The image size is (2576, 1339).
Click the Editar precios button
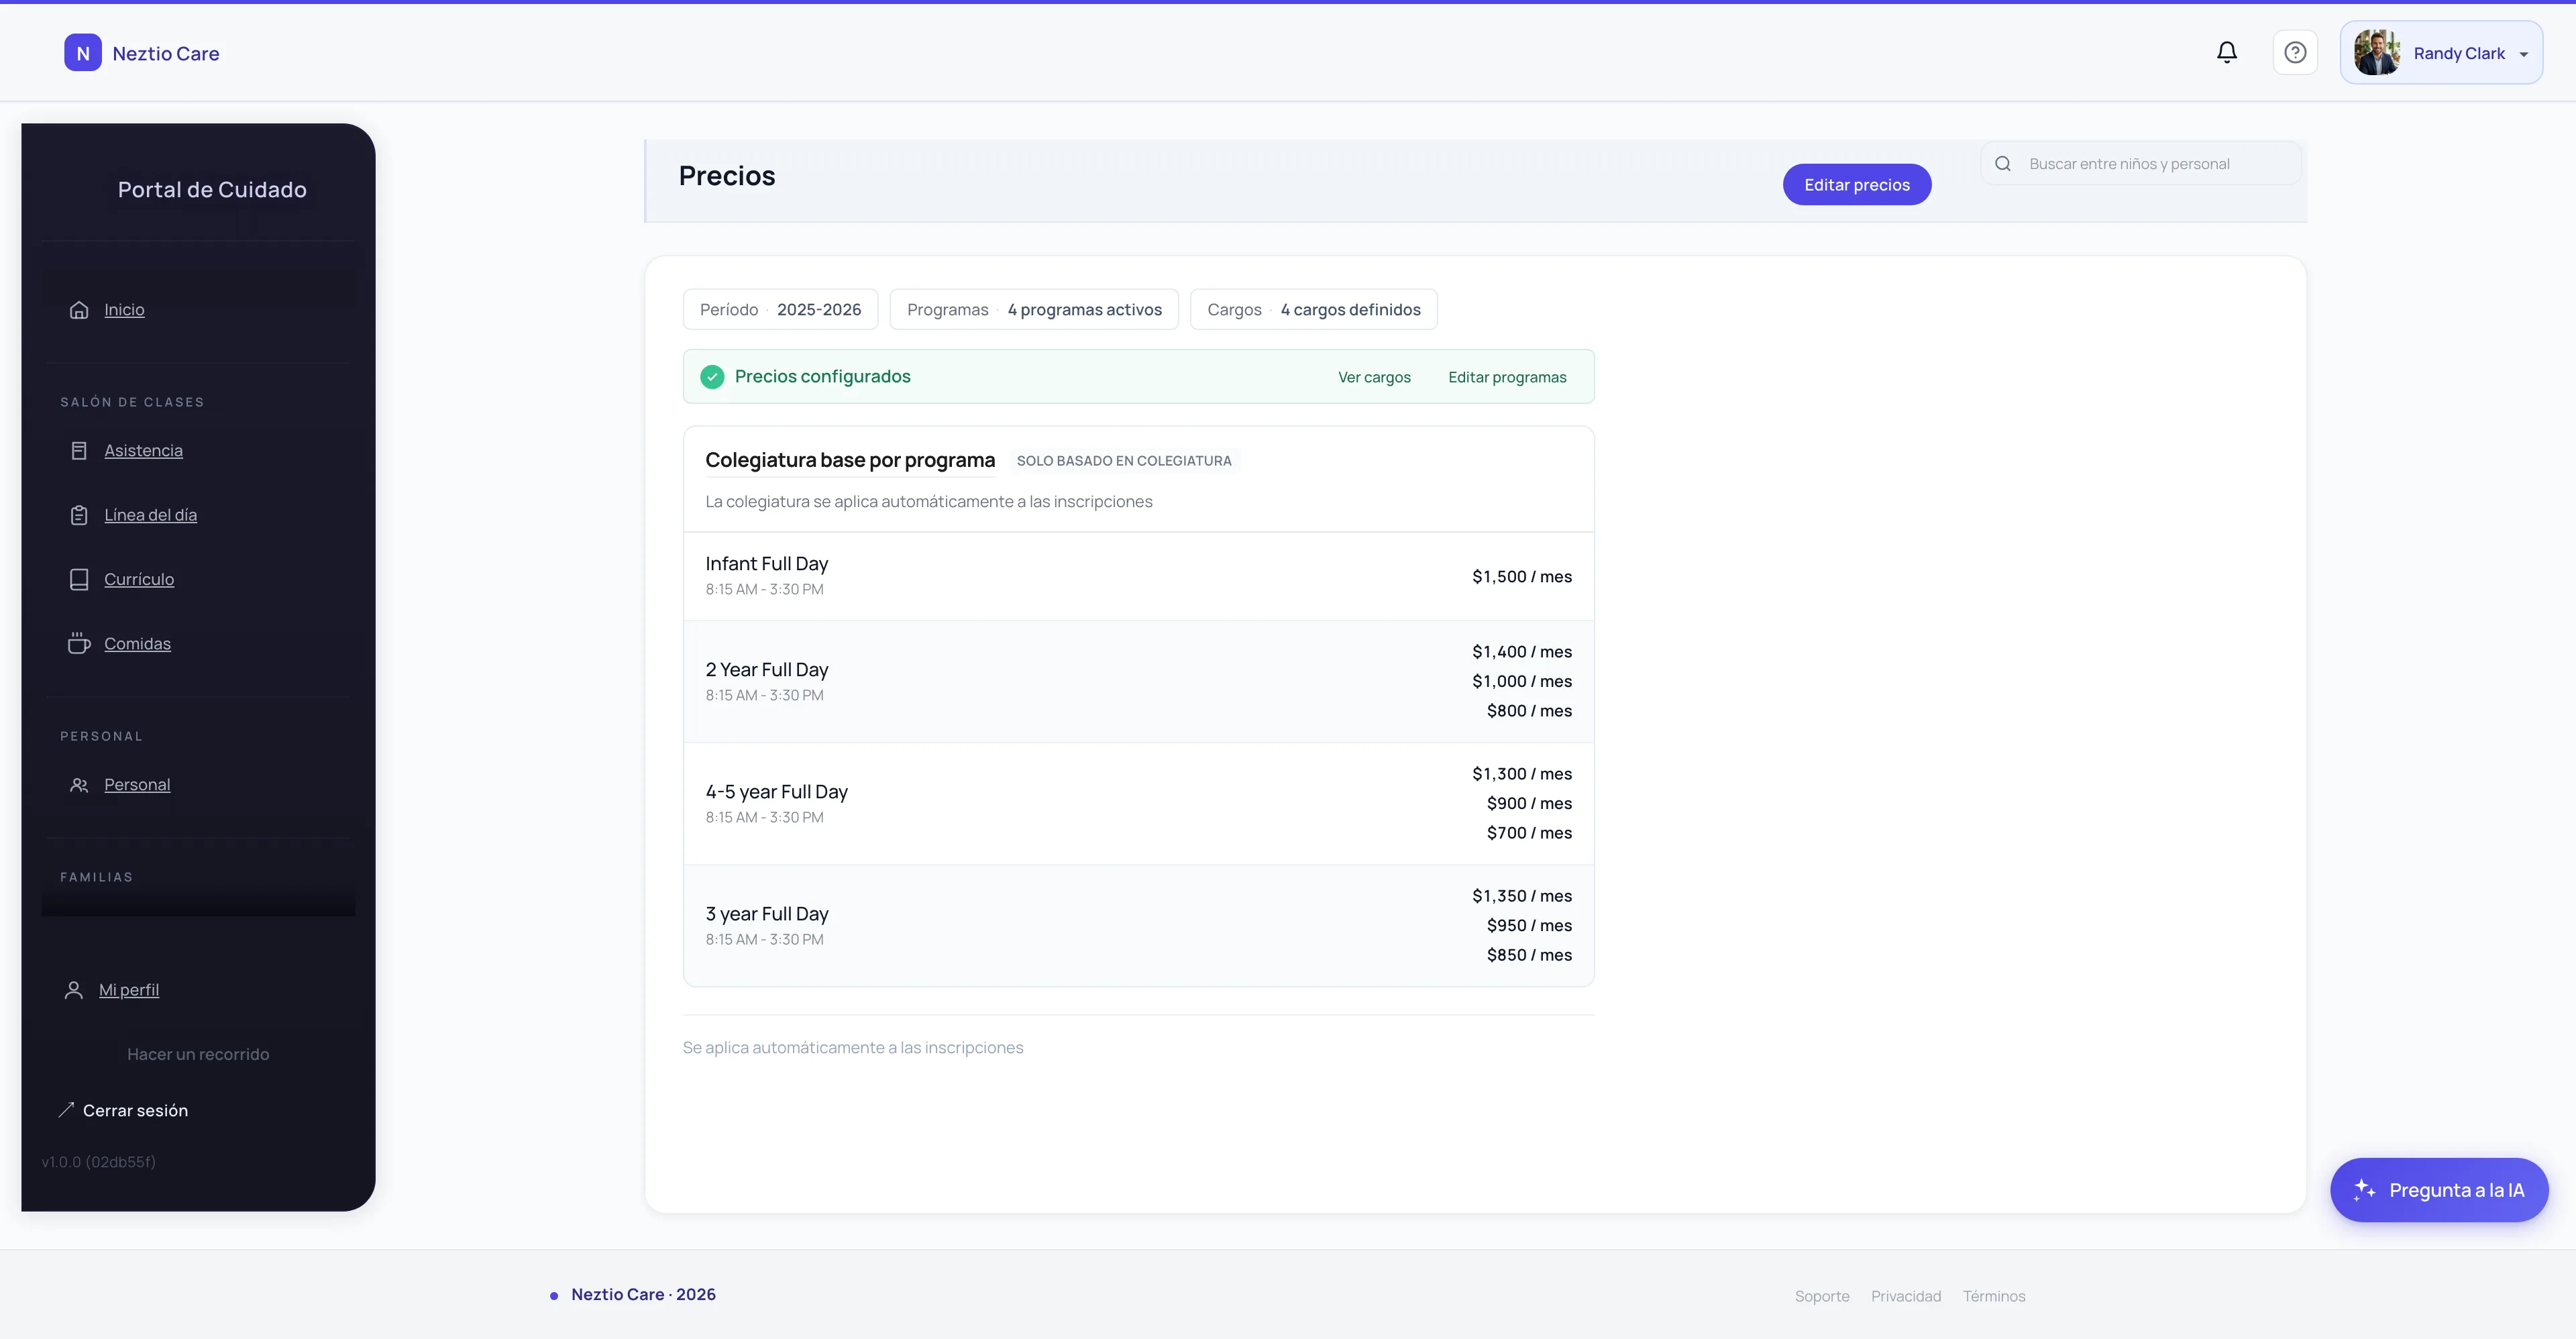(x=1856, y=184)
